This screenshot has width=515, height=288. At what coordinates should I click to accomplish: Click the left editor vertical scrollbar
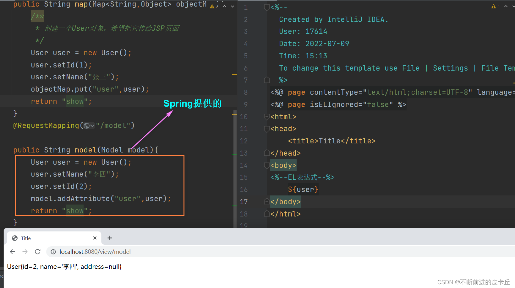235,169
